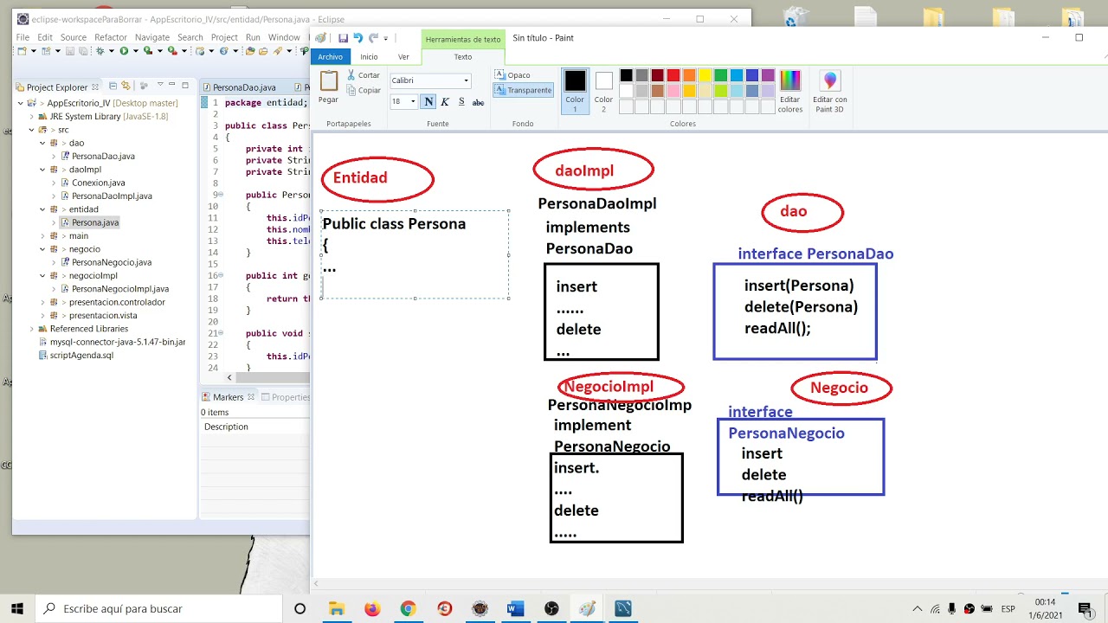Close the Markers tab with its X
Screen dimensions: 1108x623
pyautogui.click(x=251, y=397)
